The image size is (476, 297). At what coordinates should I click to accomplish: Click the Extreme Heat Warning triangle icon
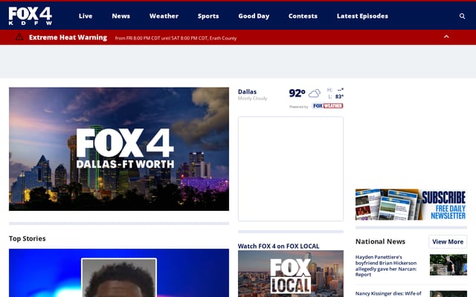pos(19,37)
